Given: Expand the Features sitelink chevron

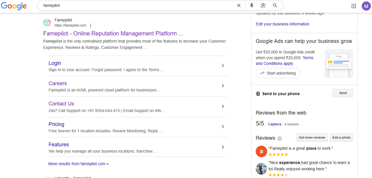Looking at the screenshot, I should pyautogui.click(x=223, y=147).
